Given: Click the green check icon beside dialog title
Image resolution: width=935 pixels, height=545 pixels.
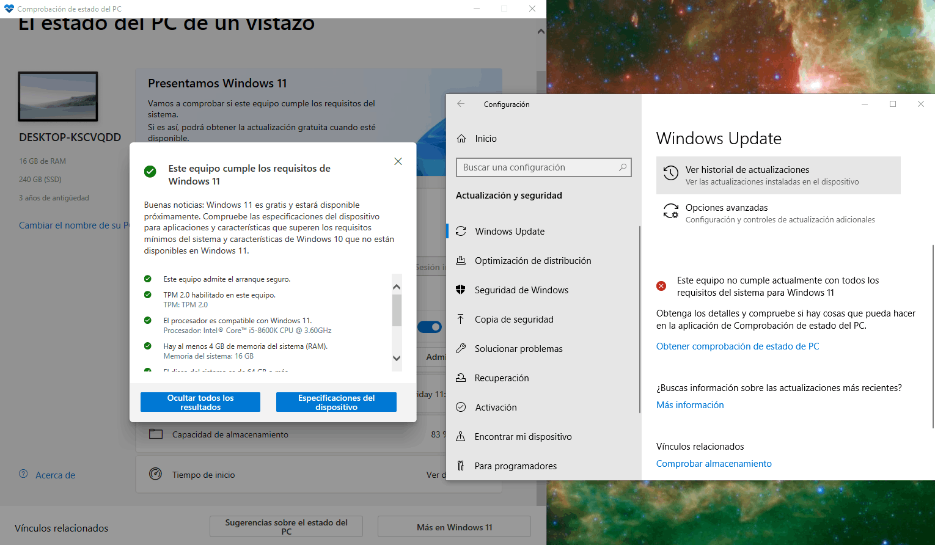Looking at the screenshot, I should point(150,171).
